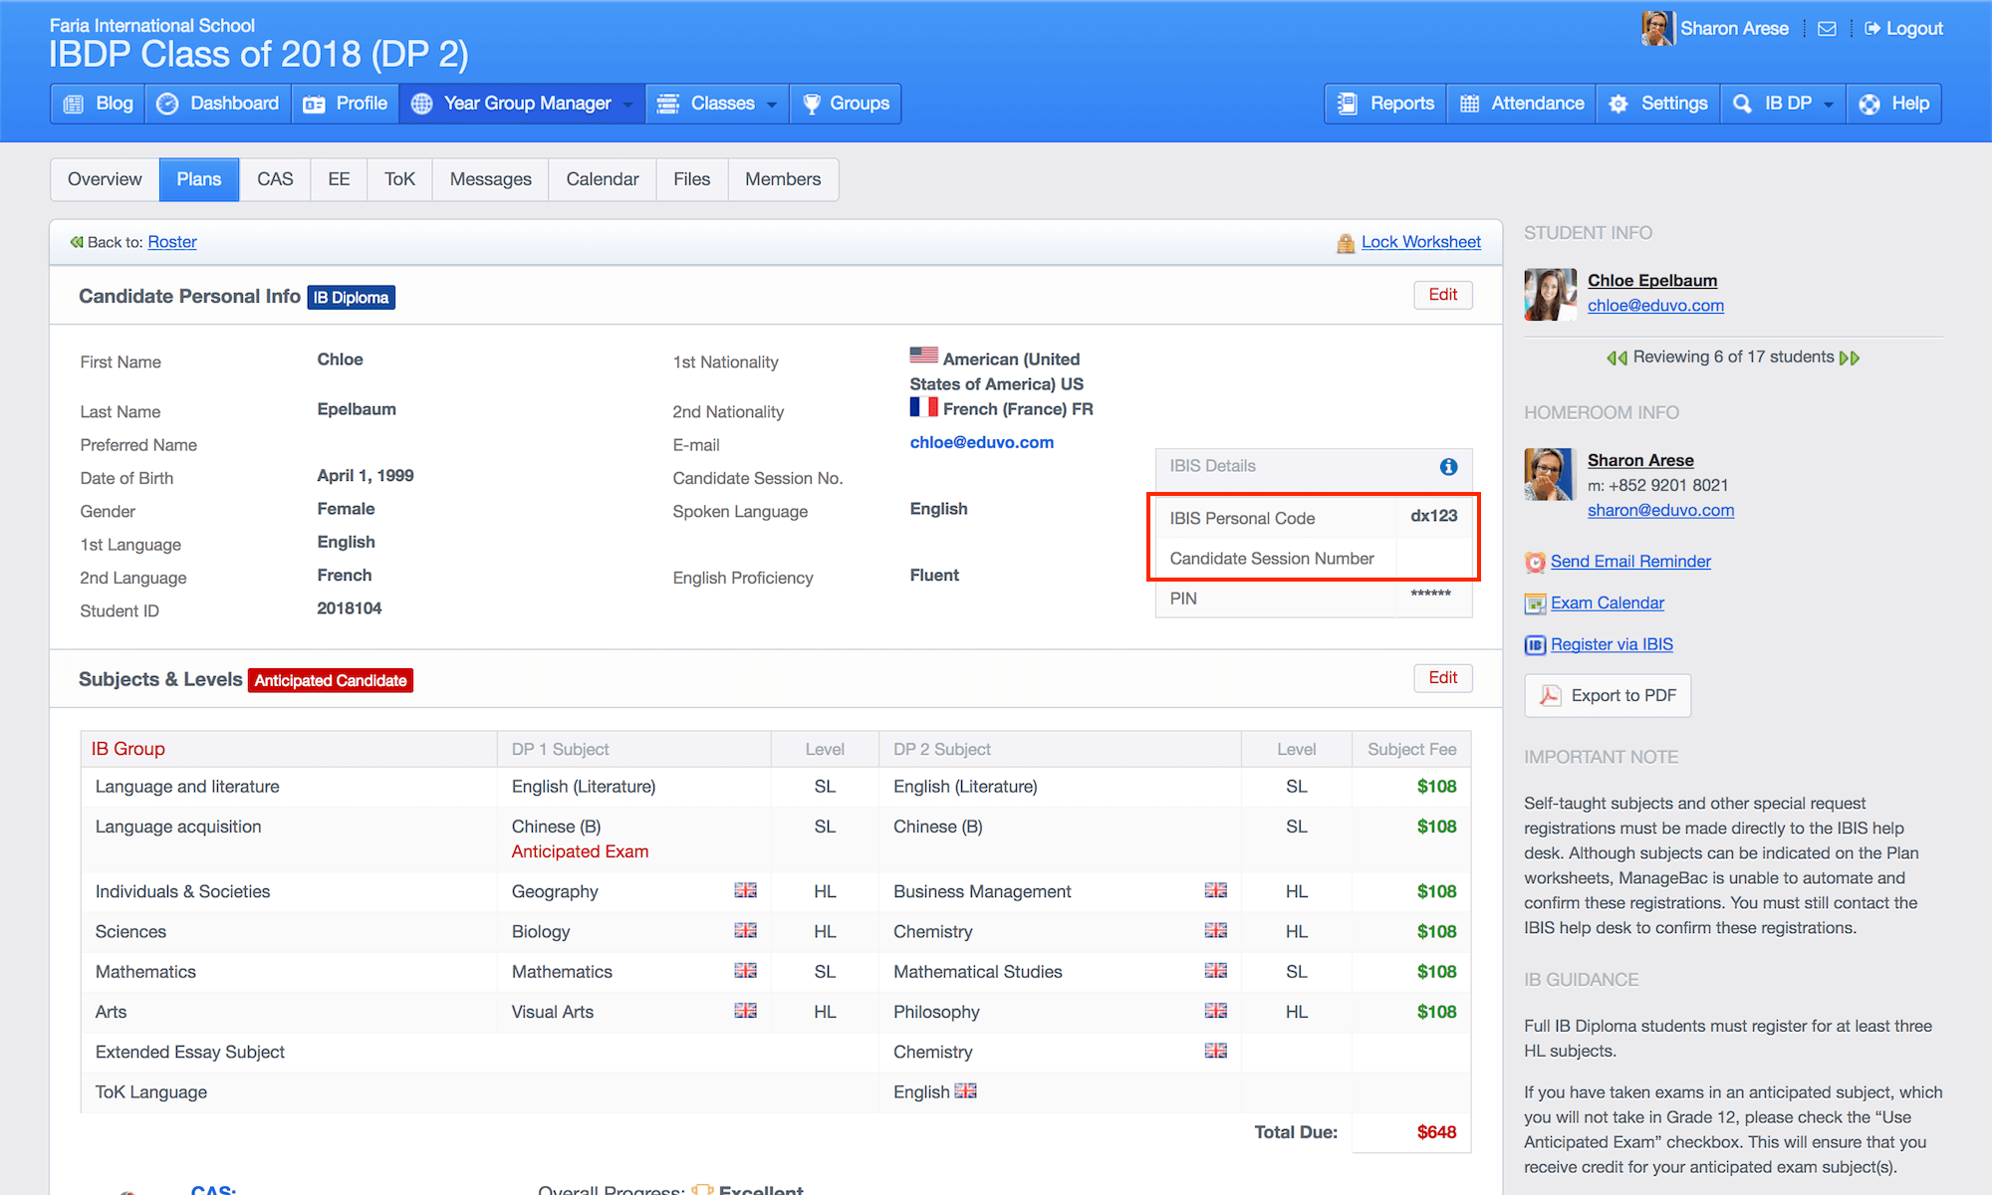Click the UK flag next to Philosophy
Viewport: 1992px width, 1195px height.
click(x=1215, y=1011)
